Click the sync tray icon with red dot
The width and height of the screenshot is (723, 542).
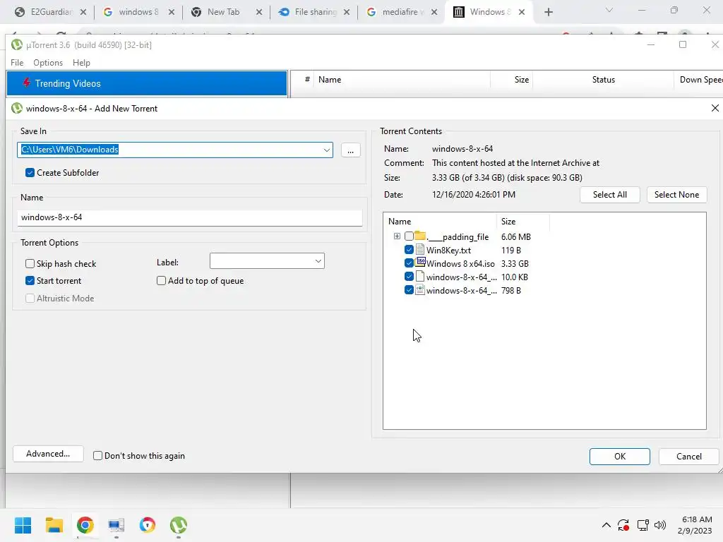click(623, 525)
